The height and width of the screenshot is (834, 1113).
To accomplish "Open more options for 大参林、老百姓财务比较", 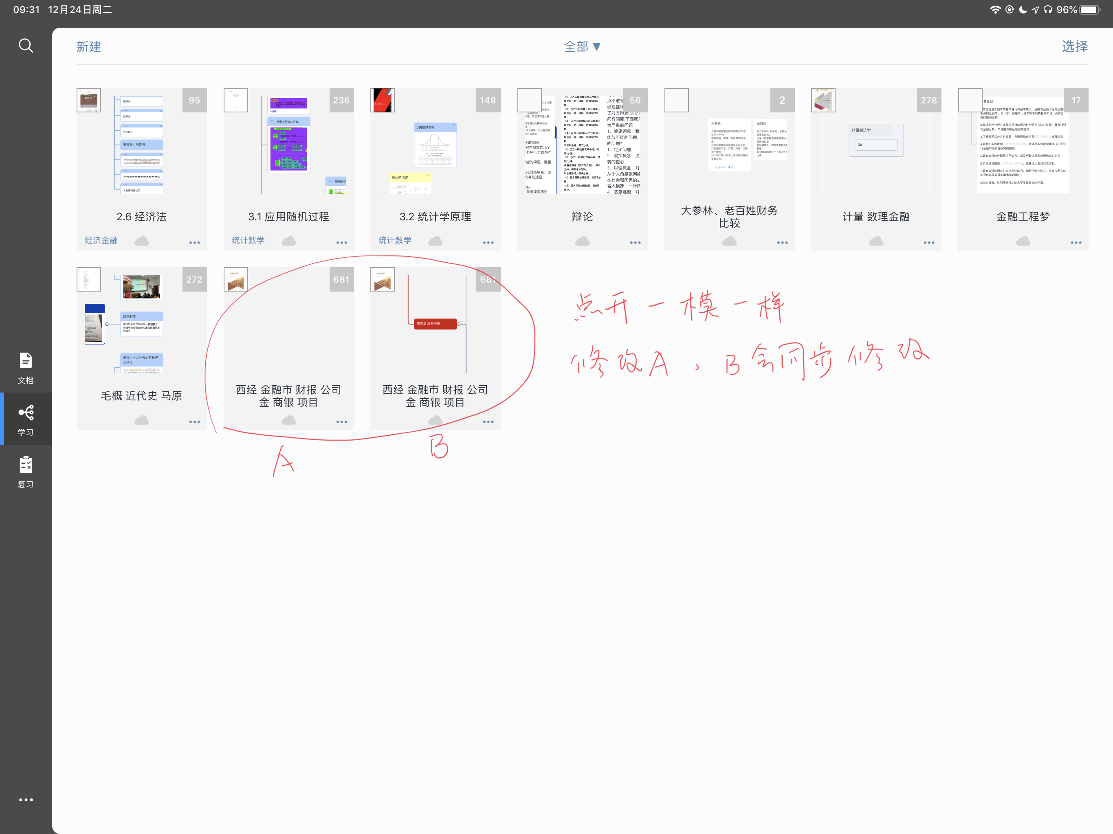I will (x=782, y=242).
